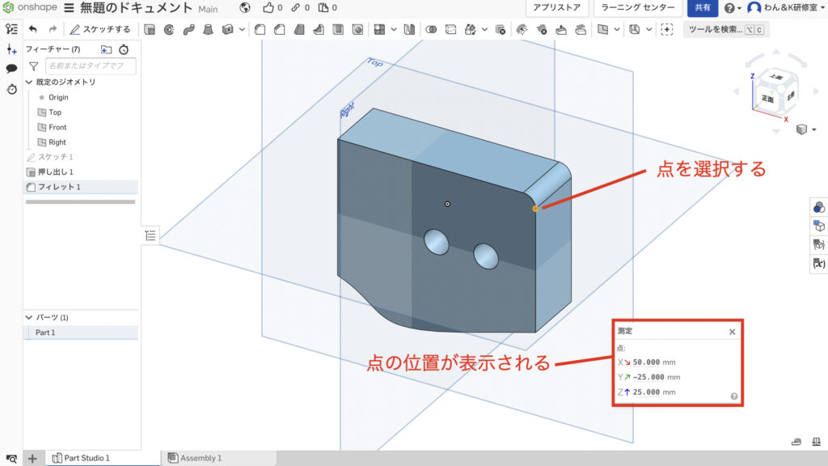
Task: Select the Fillet tool icon
Action: click(x=260, y=30)
